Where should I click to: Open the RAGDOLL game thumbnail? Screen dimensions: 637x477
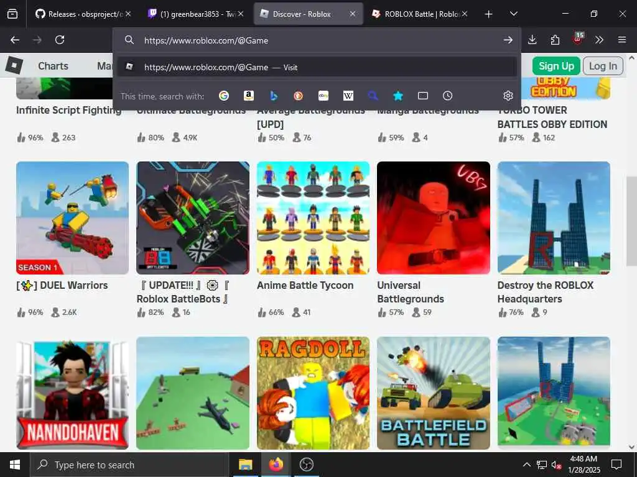pos(314,393)
